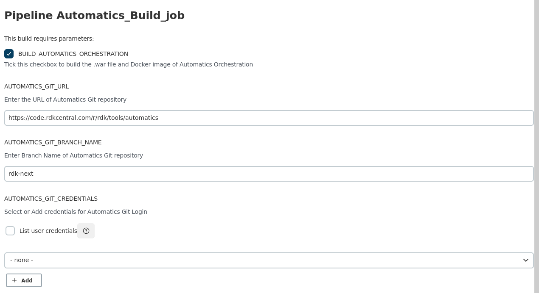
Task: Select the Pipeline Automatics_Build_job heading
Action: 94,15
